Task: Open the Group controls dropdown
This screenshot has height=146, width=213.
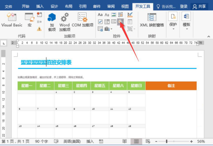Action: tap(131, 29)
